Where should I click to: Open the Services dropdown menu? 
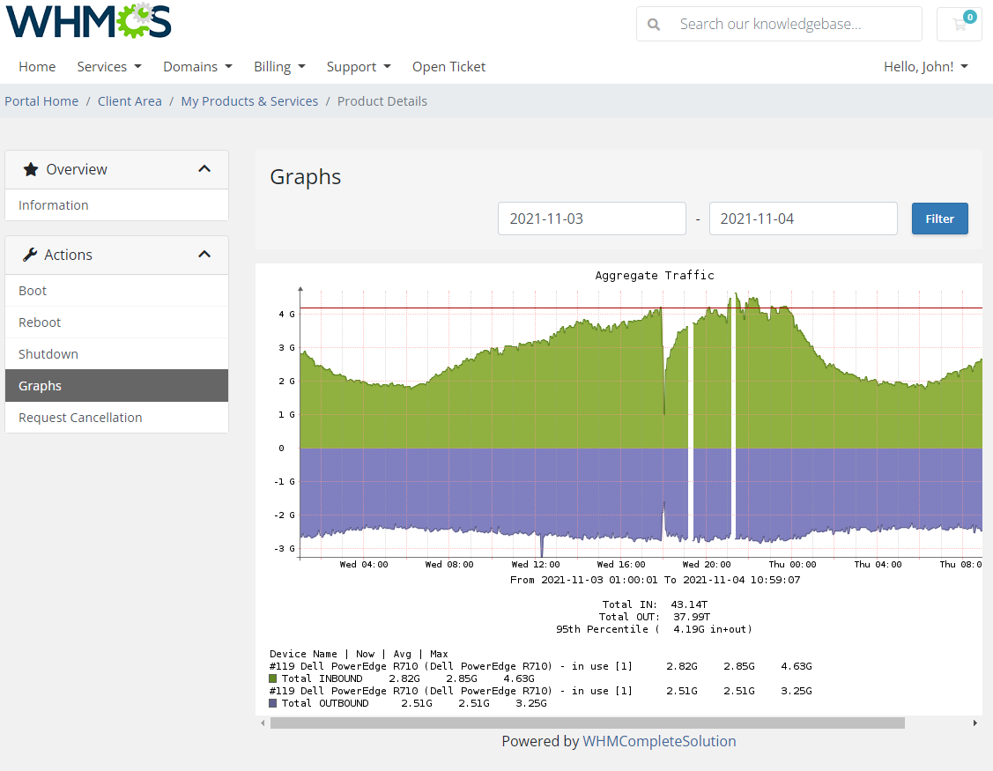(x=109, y=66)
